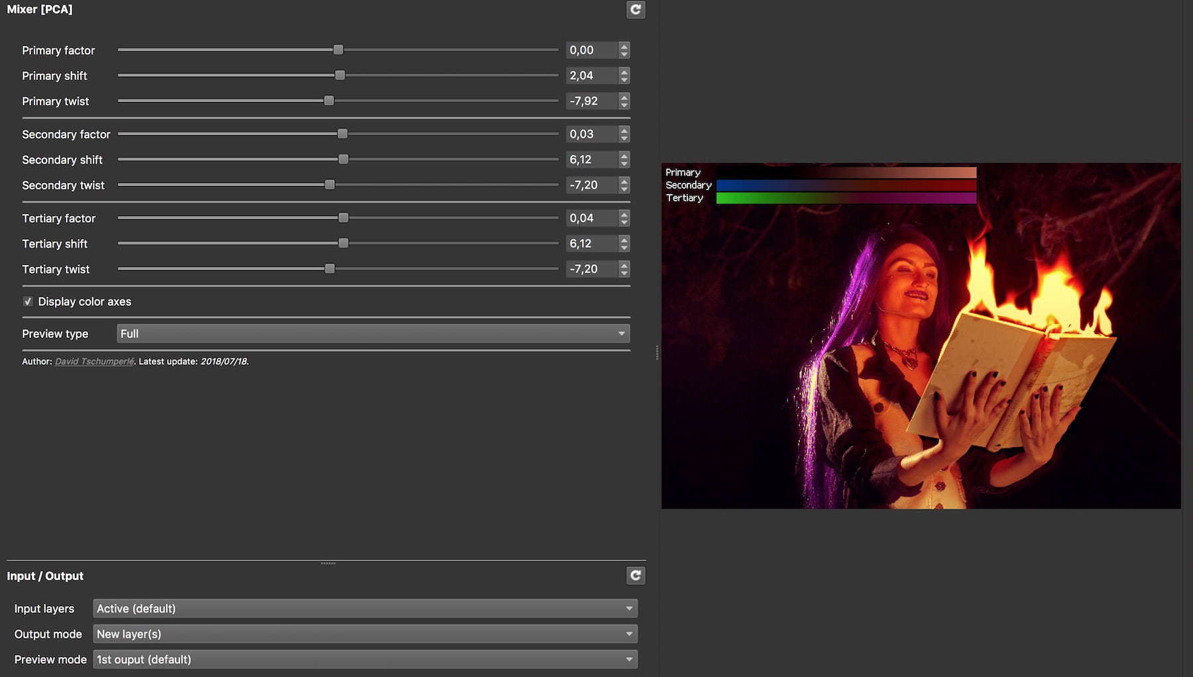Click the Secondary factor value field
1193x677 pixels.
[591, 134]
